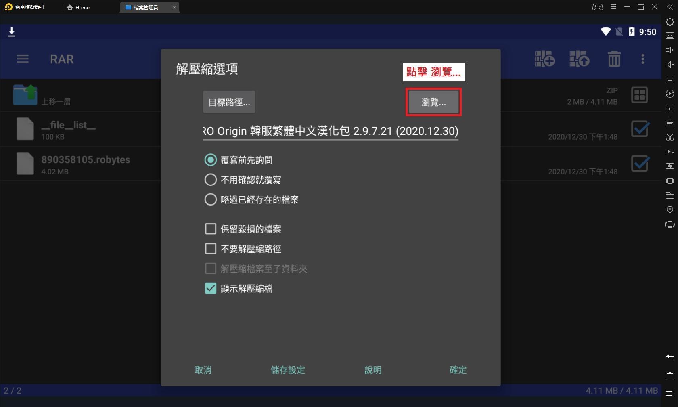Close the 檔案管理員 tab

pyautogui.click(x=174, y=7)
